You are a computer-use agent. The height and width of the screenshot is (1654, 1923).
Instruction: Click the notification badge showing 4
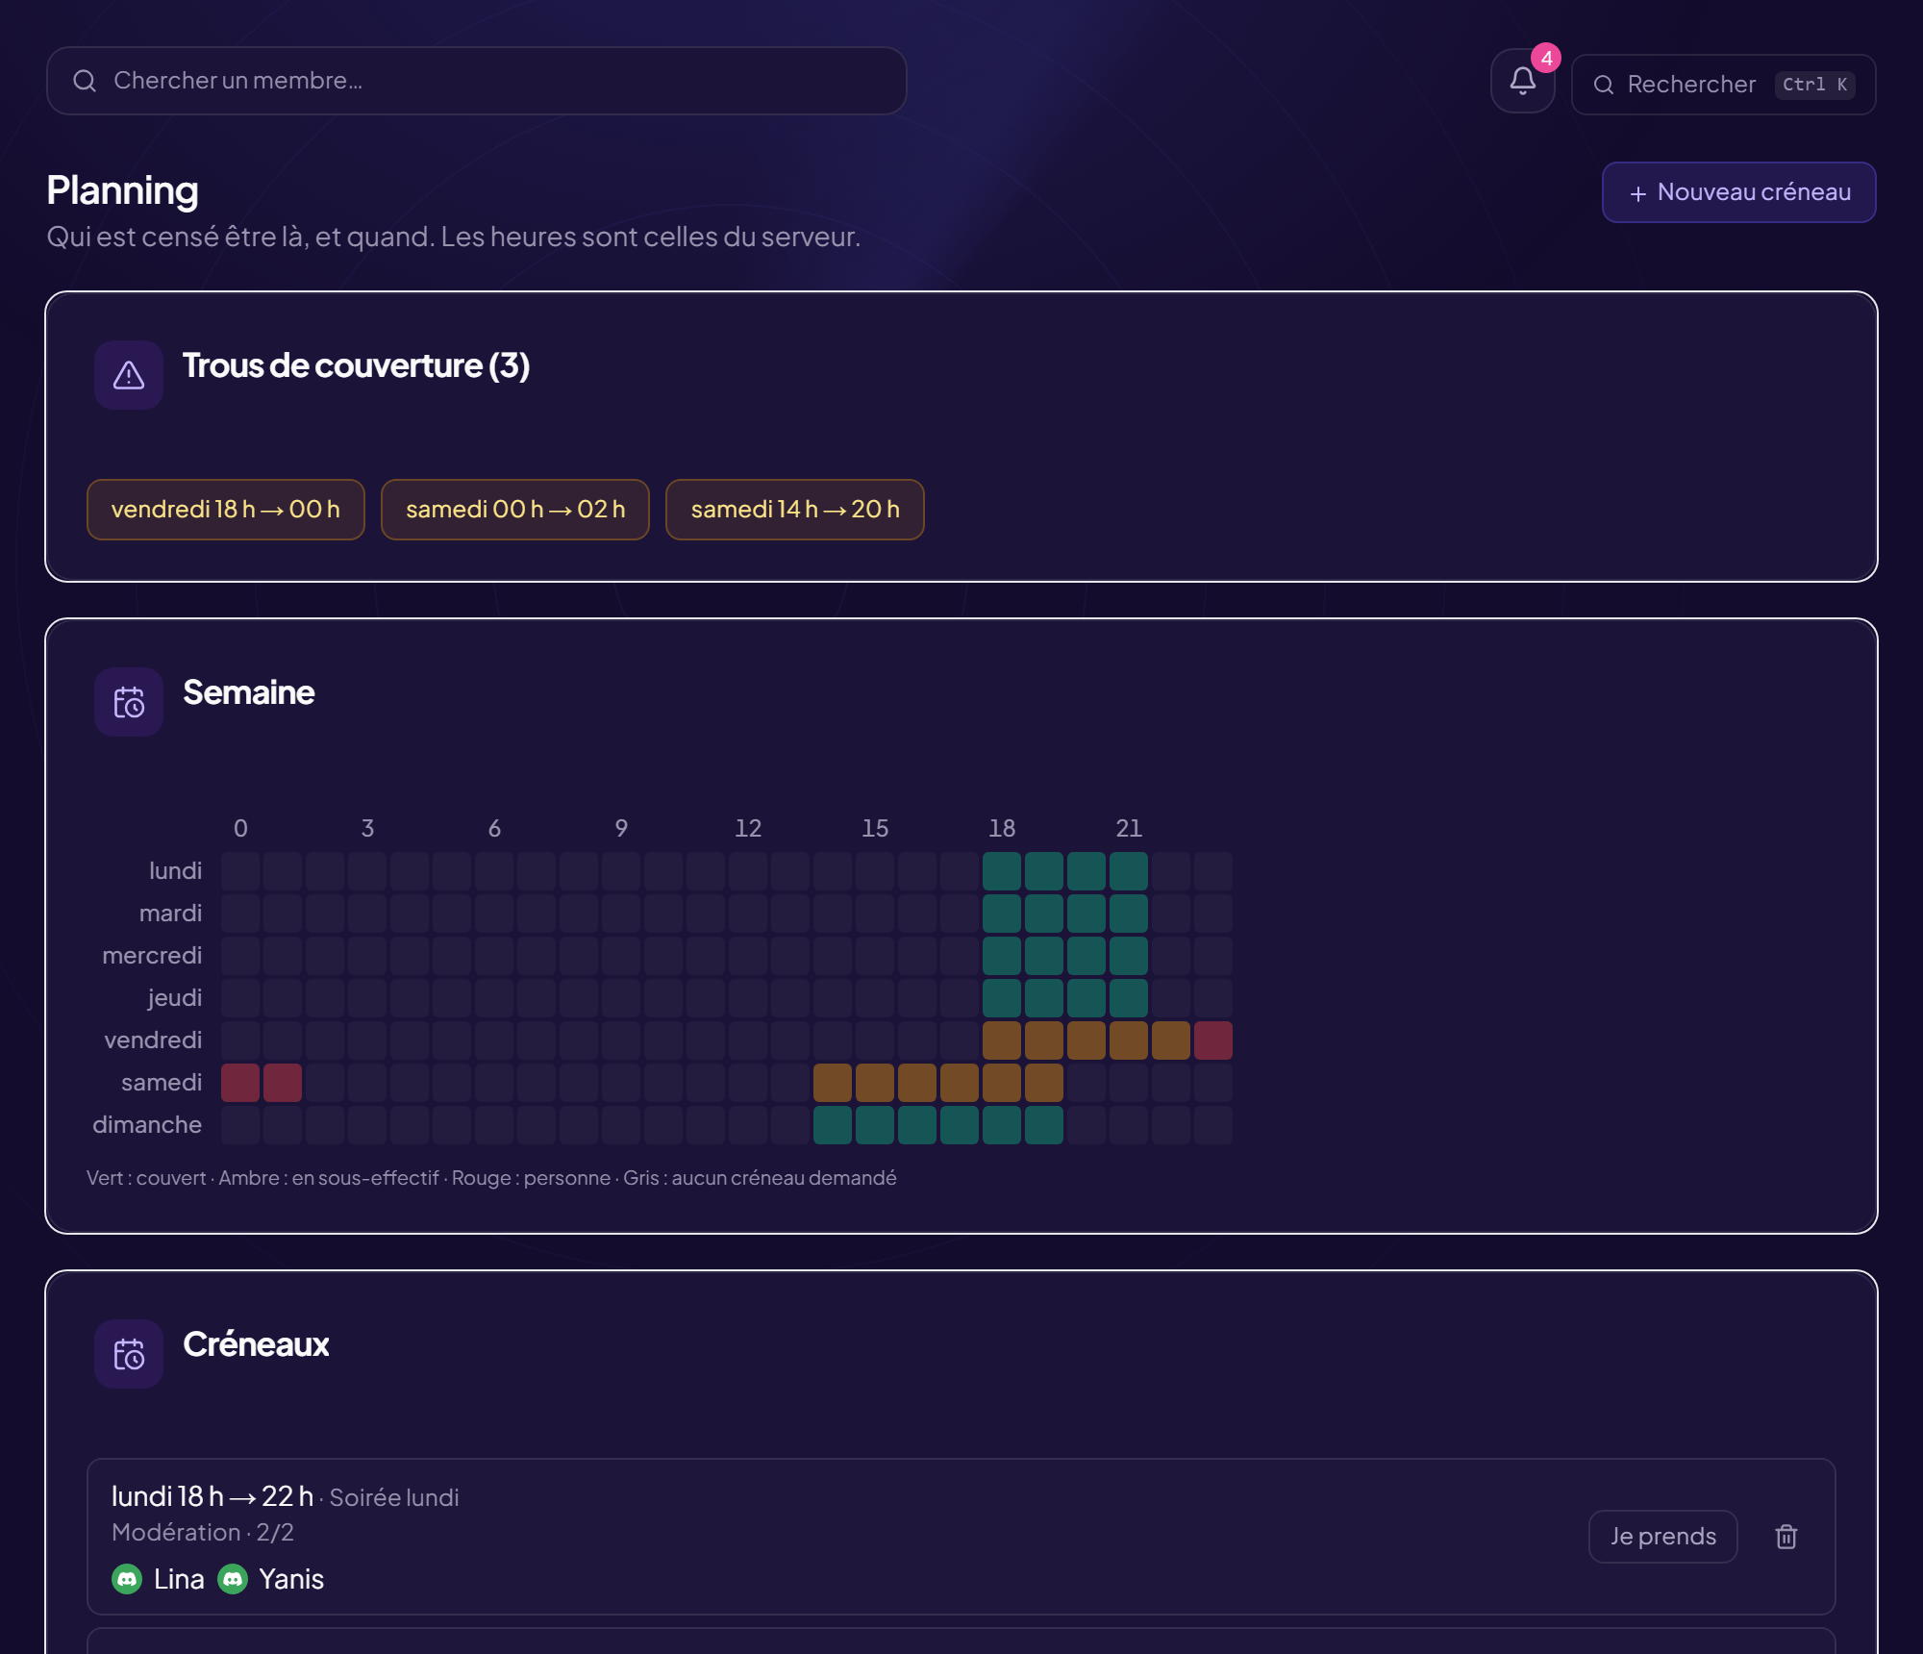[1546, 58]
